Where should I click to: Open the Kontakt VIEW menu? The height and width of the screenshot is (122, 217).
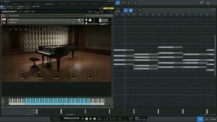point(33,12)
